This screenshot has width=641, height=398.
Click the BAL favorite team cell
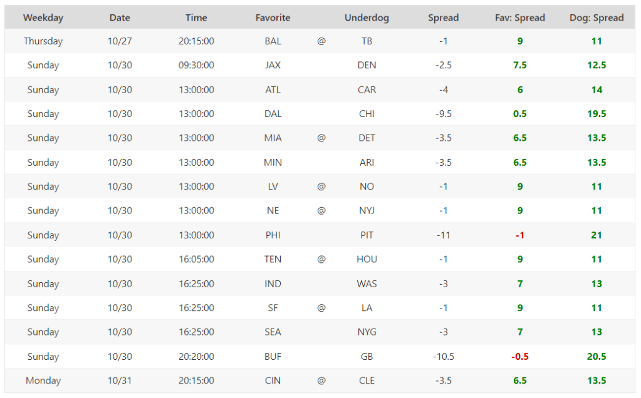point(273,41)
